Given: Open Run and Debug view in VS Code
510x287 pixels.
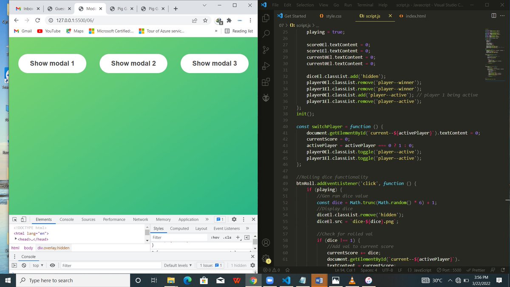Looking at the screenshot, I should pos(266,66).
